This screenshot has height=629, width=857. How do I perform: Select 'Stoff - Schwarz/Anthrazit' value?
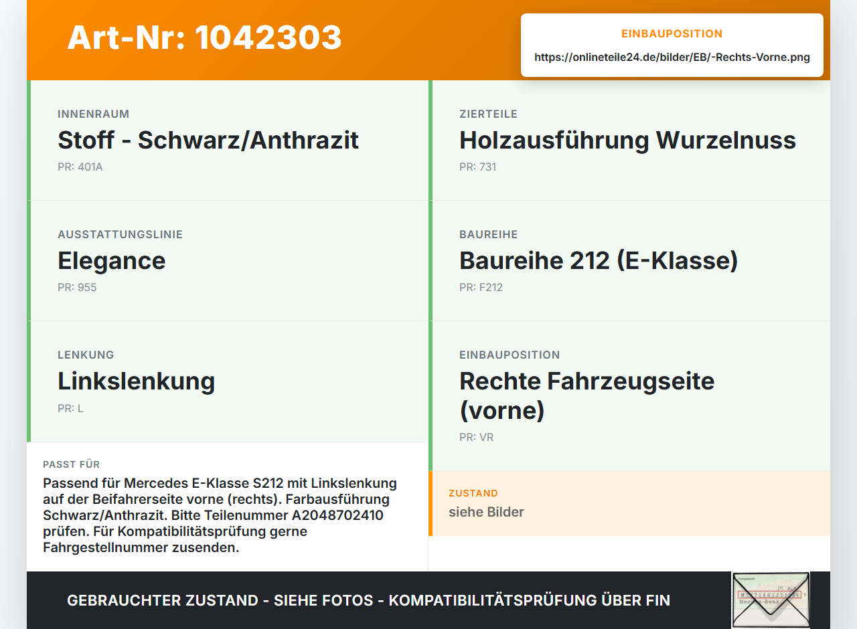tap(208, 141)
